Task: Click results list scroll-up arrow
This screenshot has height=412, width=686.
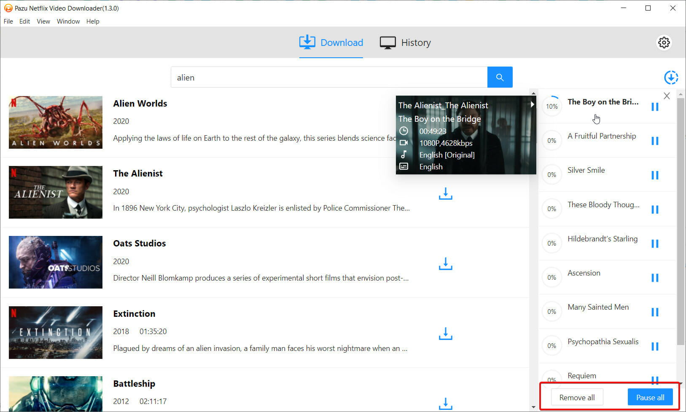Action: (x=533, y=93)
